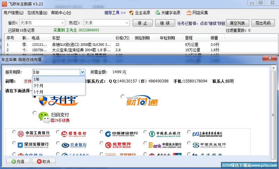The image size is (279, 169).
Task: Click the 里程 column header
Action: click(x=196, y=38)
